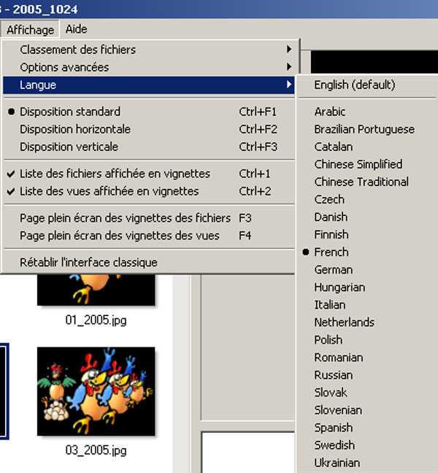Select Netherlands language
Screen dimensions: 438x473
(x=368, y=322)
